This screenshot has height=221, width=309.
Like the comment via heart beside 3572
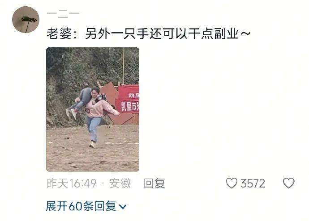[x=232, y=183]
